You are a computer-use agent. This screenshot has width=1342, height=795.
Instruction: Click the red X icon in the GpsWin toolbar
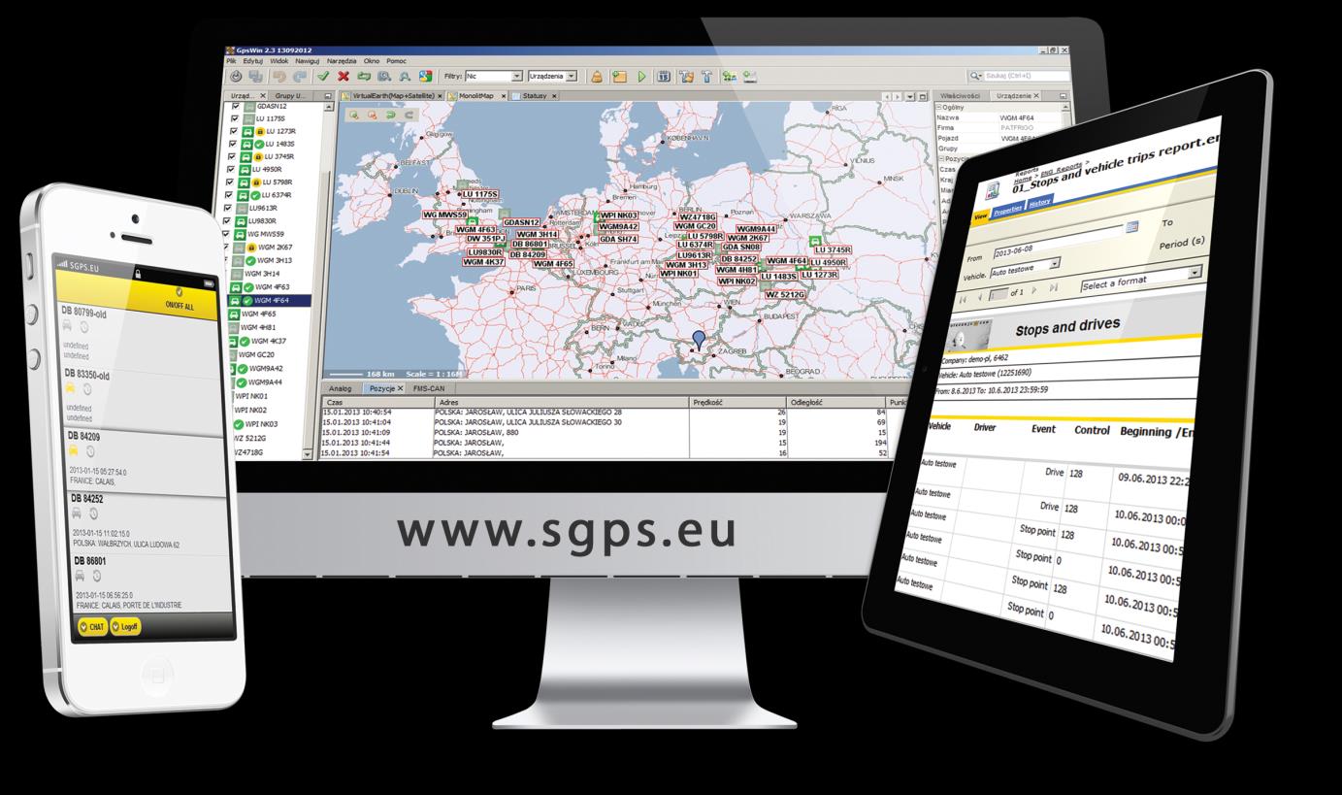pos(344,76)
